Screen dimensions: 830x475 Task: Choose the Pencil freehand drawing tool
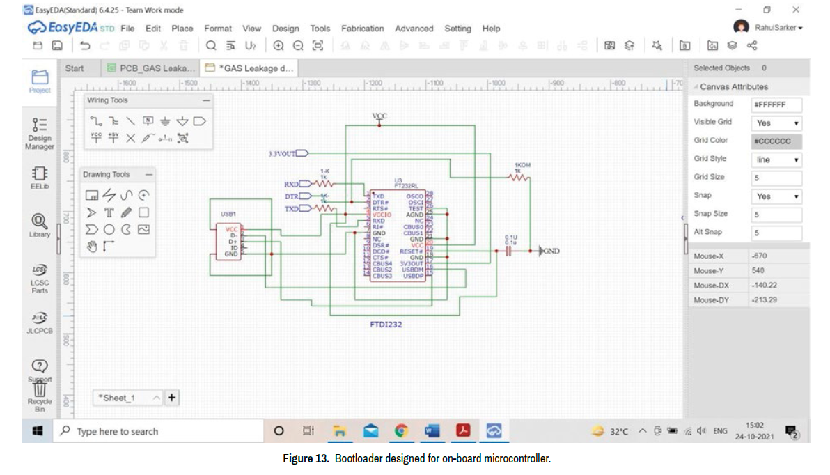click(x=126, y=212)
